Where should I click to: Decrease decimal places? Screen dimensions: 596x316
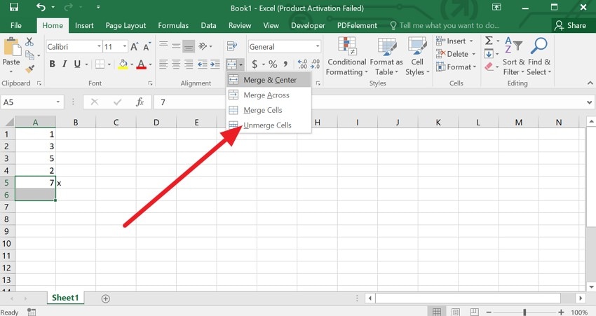pos(315,64)
